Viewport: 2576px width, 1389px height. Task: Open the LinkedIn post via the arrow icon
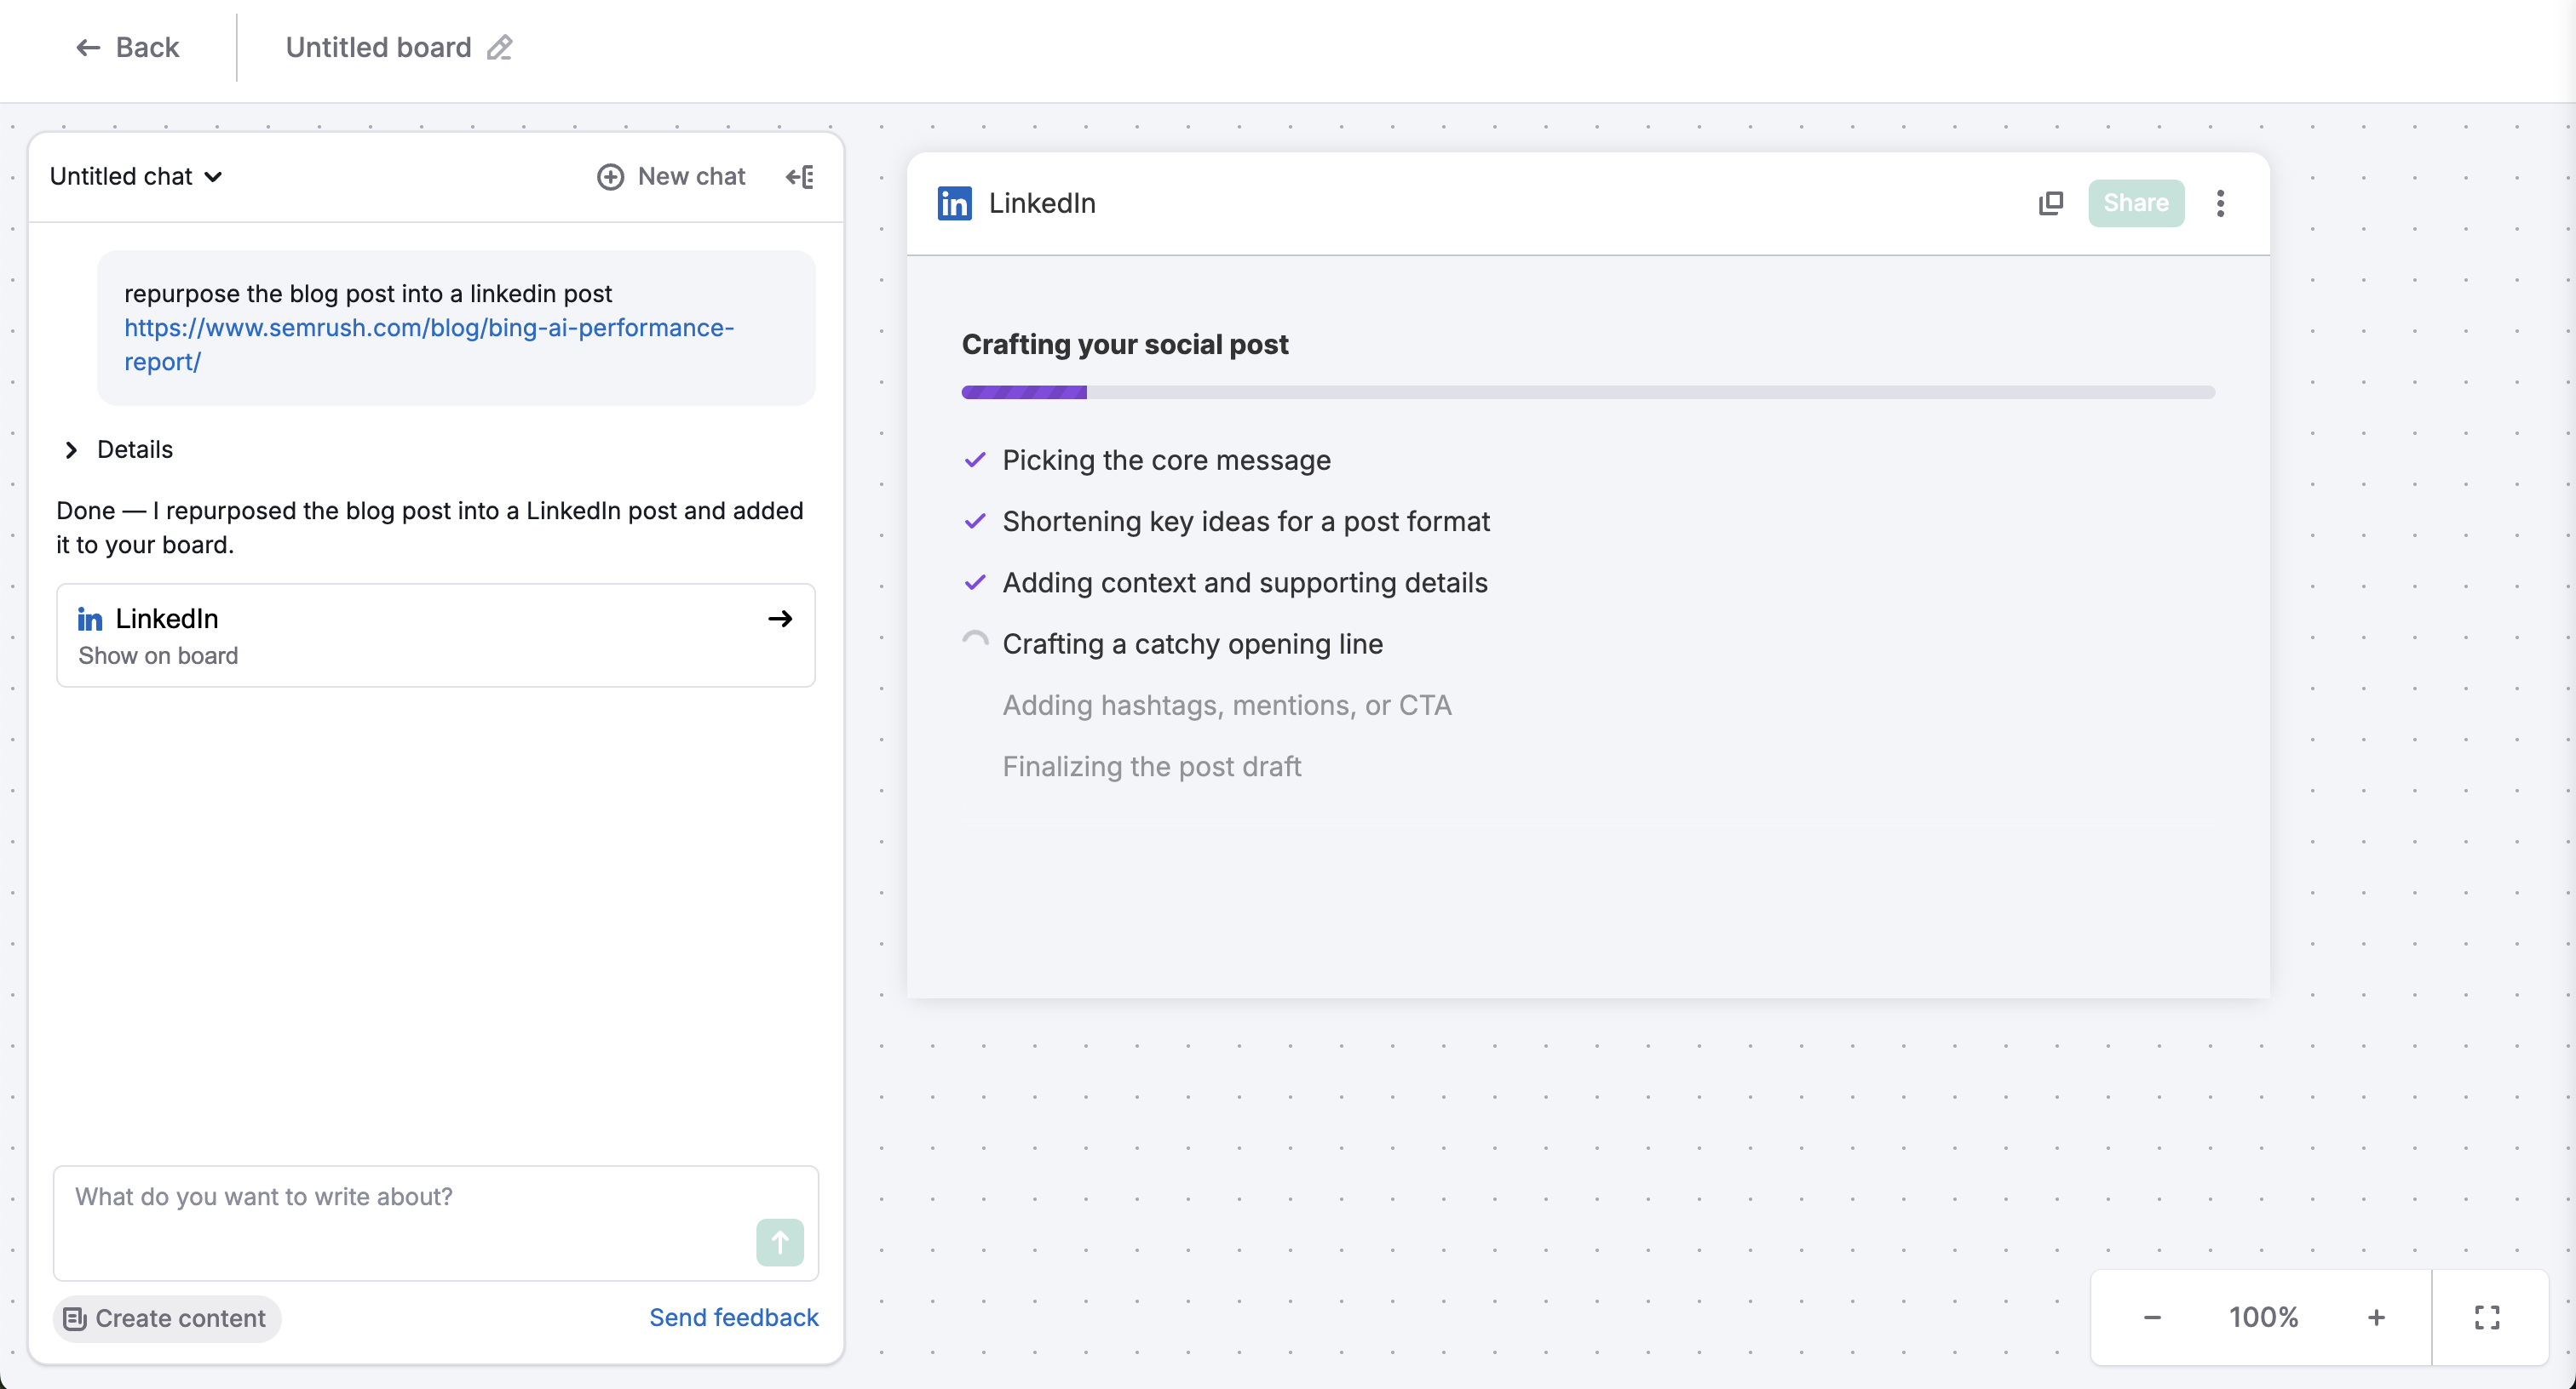click(780, 619)
